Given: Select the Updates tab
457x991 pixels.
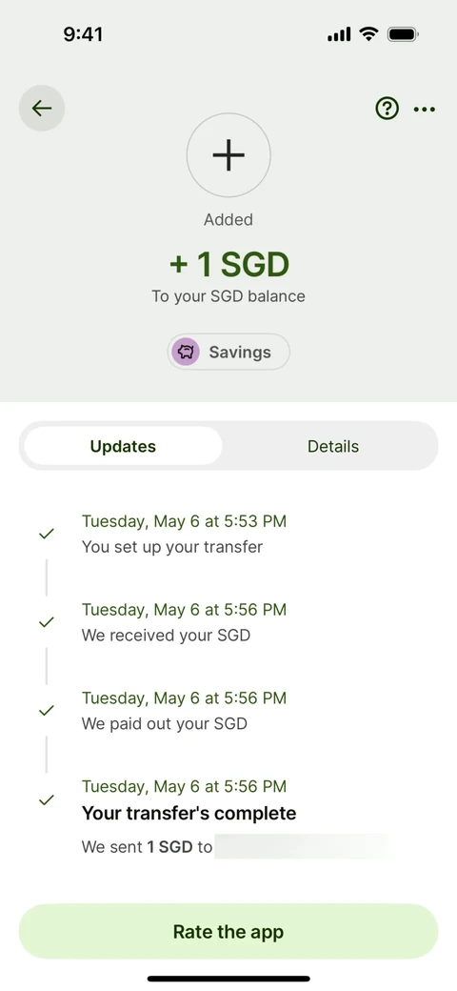Looking at the screenshot, I should (x=123, y=446).
